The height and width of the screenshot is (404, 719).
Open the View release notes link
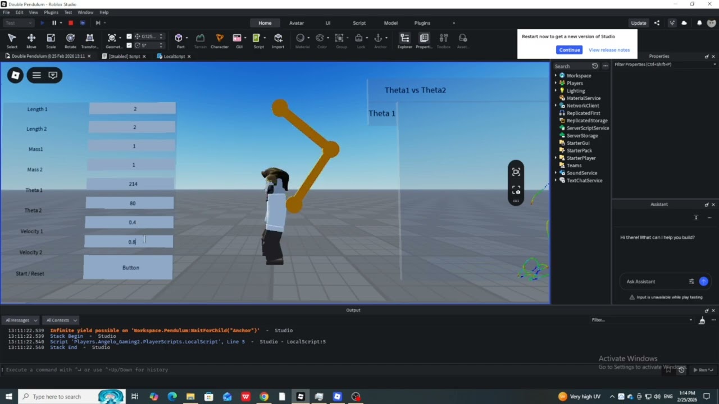tap(609, 50)
